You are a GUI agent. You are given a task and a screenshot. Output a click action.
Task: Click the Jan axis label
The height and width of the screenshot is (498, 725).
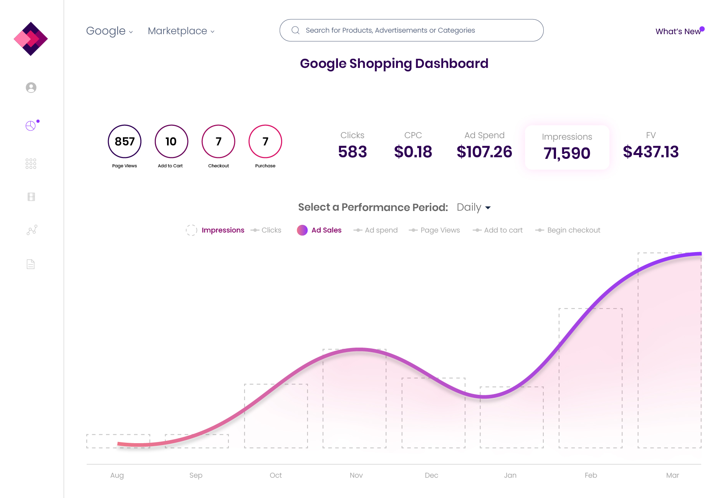(510, 475)
